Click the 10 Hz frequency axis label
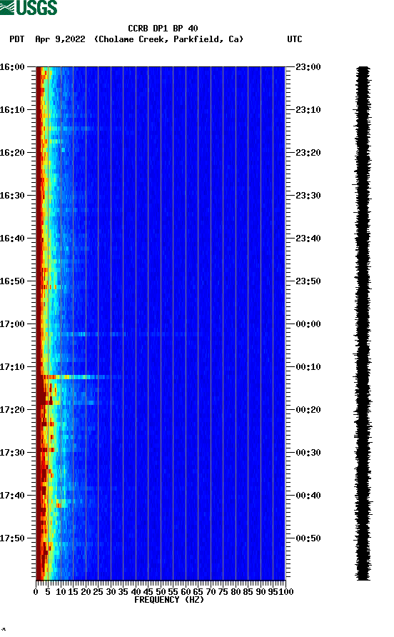The width and height of the screenshot is (394, 637). [61, 592]
